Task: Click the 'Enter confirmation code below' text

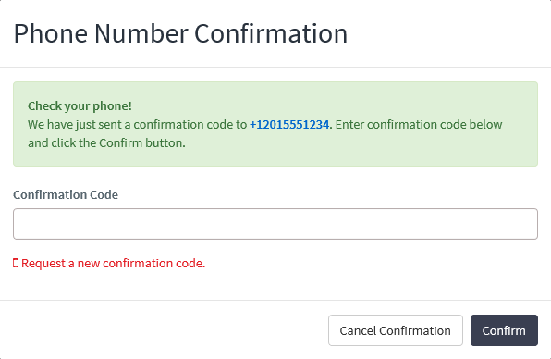Action: pyautogui.click(x=419, y=125)
